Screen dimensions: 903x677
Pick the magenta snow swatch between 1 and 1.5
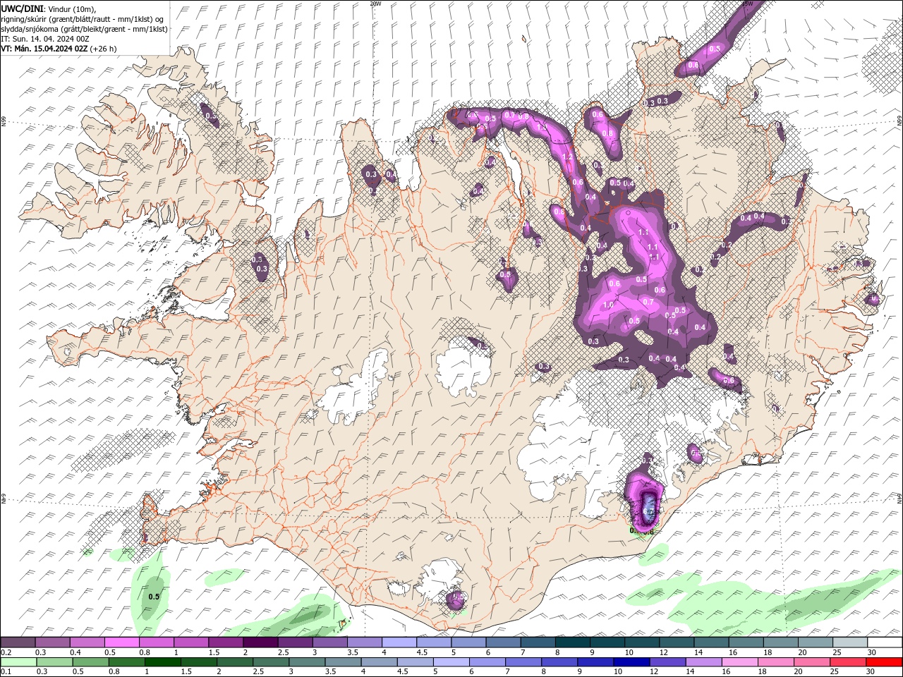click(191, 642)
